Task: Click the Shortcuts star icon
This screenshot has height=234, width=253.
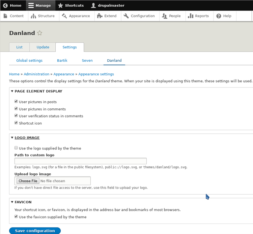Action: tap(60, 5)
